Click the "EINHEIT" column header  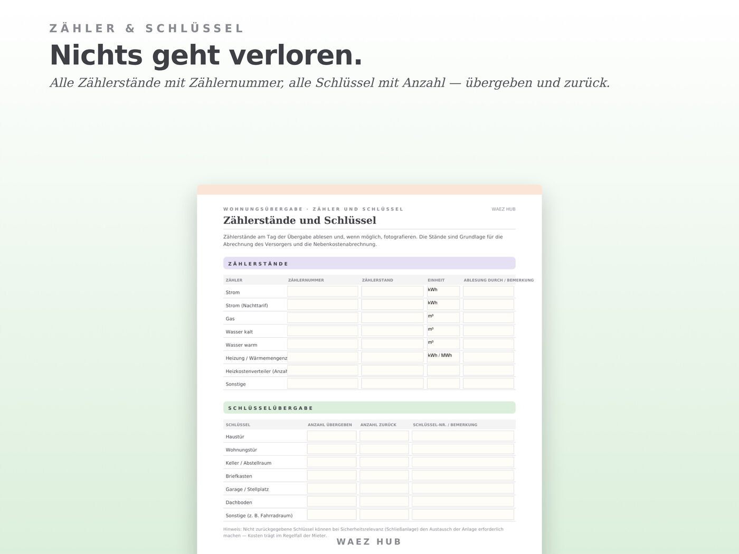coord(436,280)
